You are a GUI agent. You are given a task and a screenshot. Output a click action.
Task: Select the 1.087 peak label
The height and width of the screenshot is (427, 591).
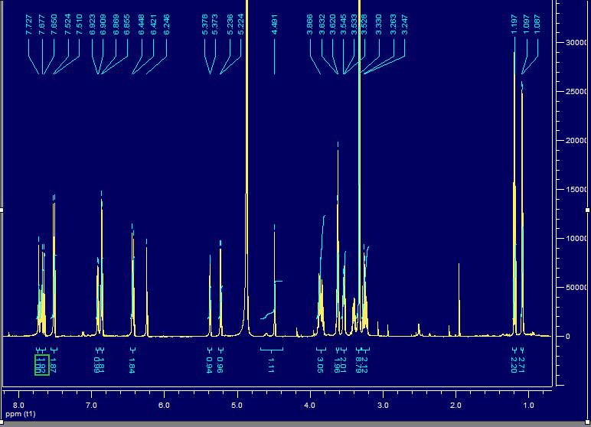(537, 25)
